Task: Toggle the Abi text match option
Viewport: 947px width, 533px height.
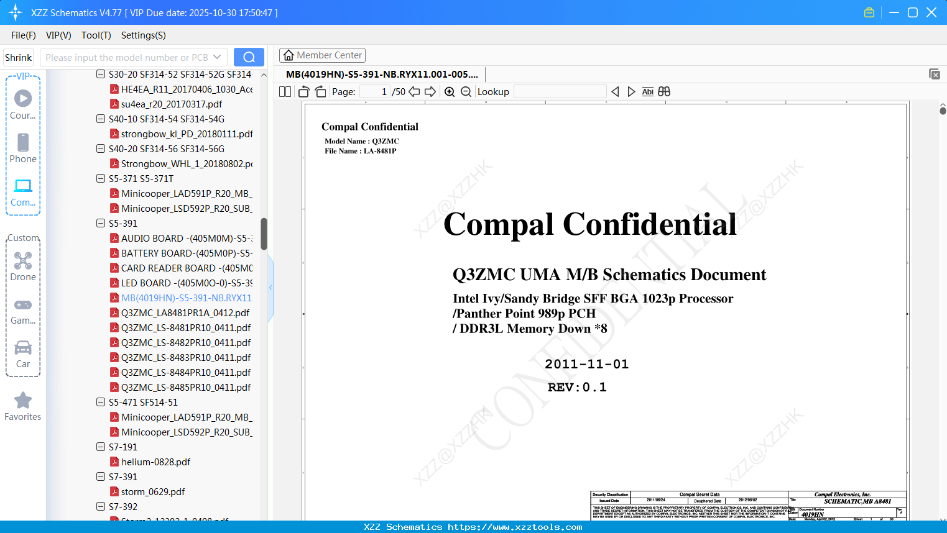Action: coord(648,92)
